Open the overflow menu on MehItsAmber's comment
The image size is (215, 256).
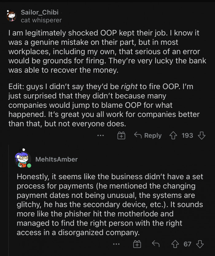click(x=116, y=244)
